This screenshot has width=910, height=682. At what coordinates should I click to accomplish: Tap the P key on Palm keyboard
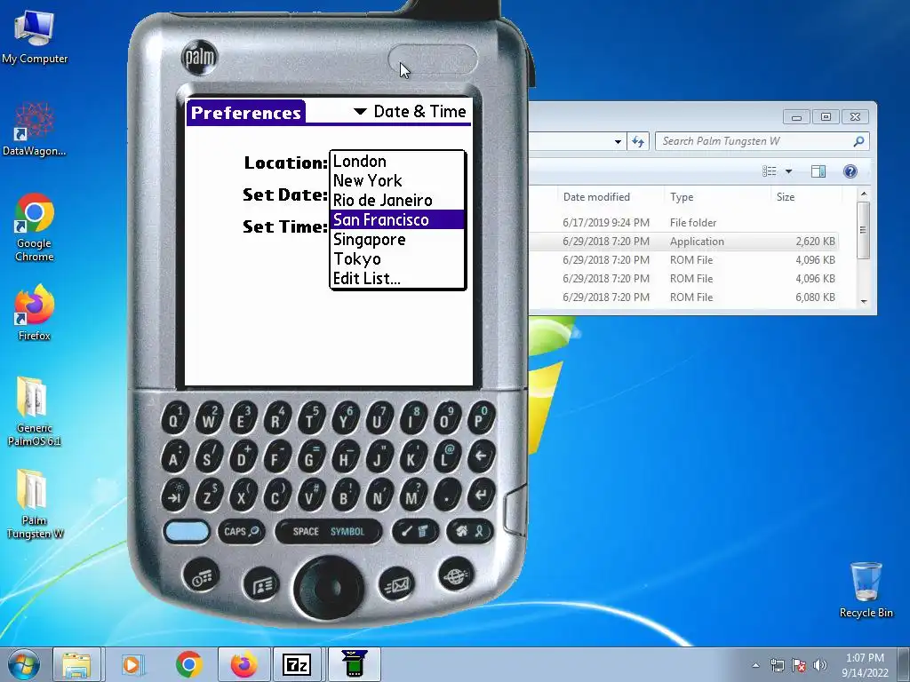(x=481, y=417)
